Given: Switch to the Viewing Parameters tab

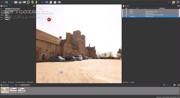Looking at the screenshot, I should pyautogui.click(x=20, y=82).
